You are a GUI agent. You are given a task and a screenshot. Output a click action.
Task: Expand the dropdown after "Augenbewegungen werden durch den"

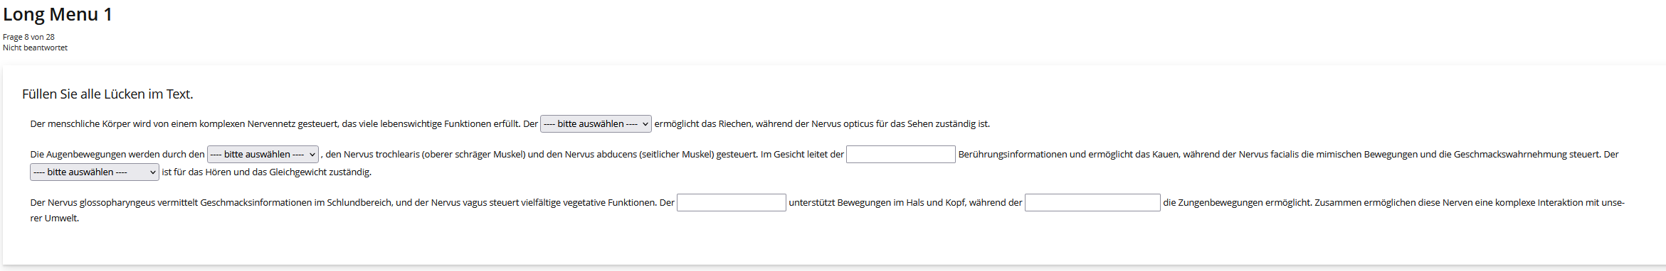(263, 155)
